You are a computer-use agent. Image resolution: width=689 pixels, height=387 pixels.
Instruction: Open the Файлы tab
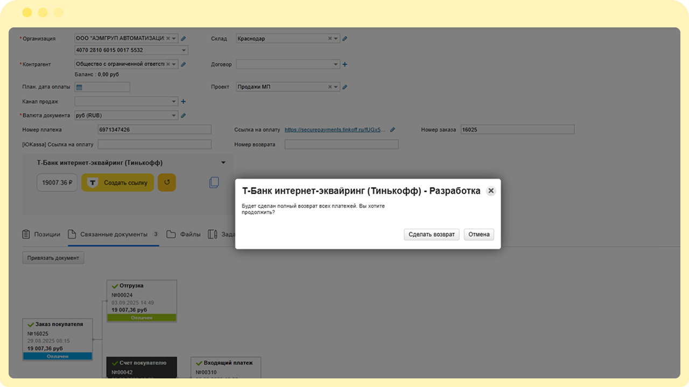click(184, 234)
